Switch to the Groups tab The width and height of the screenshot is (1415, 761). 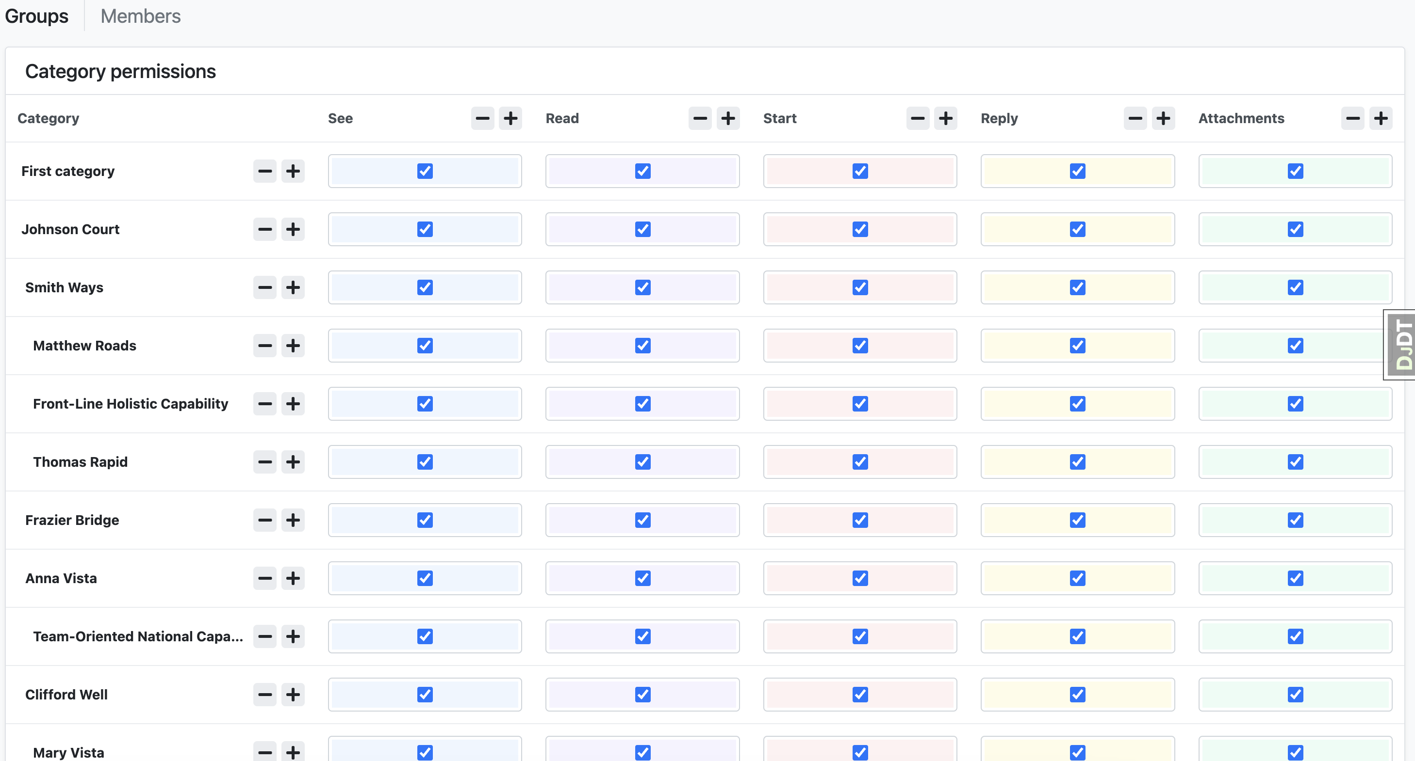(x=37, y=16)
